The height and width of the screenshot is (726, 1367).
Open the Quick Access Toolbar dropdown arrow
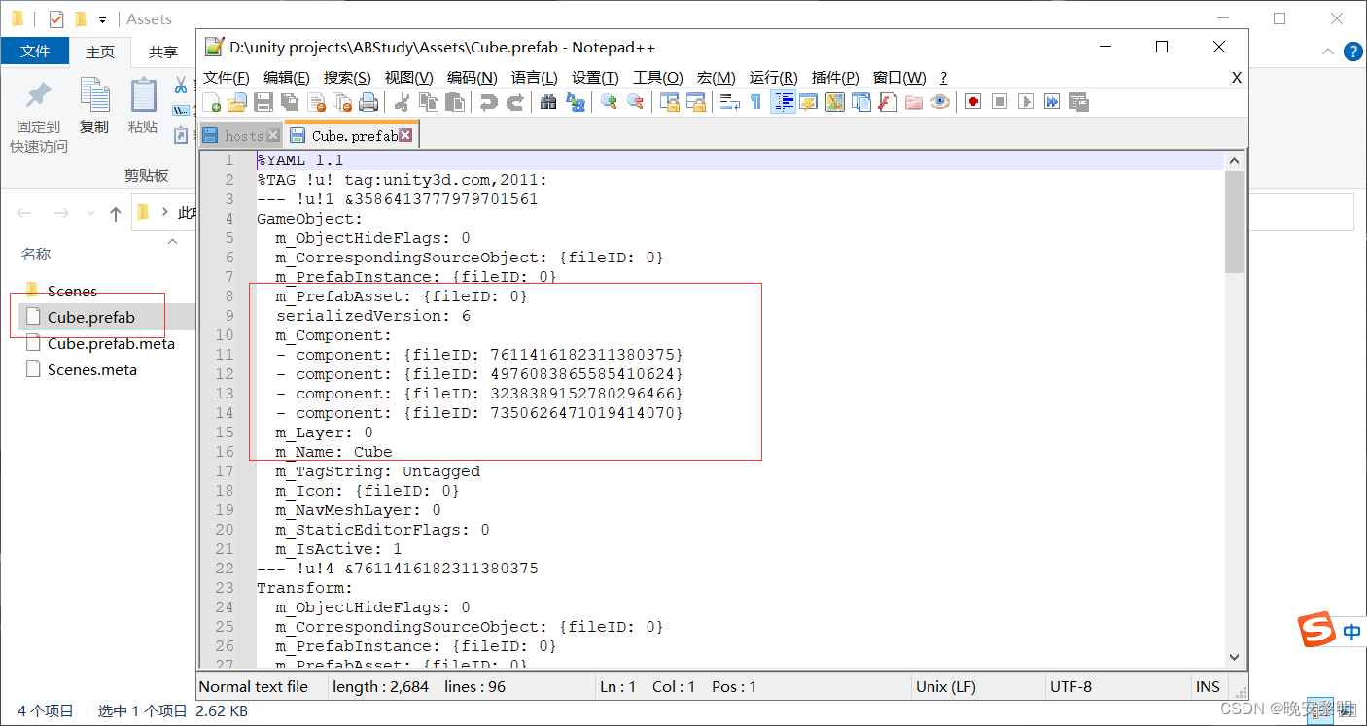[102, 19]
